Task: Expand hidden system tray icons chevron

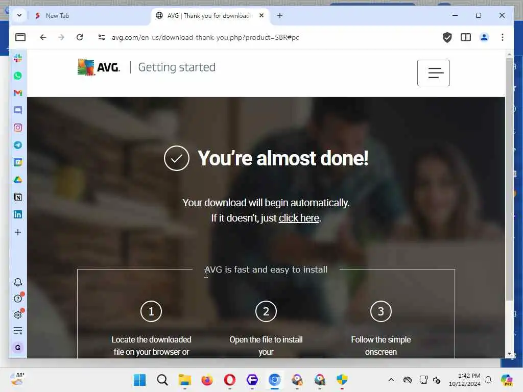Action: point(391,380)
